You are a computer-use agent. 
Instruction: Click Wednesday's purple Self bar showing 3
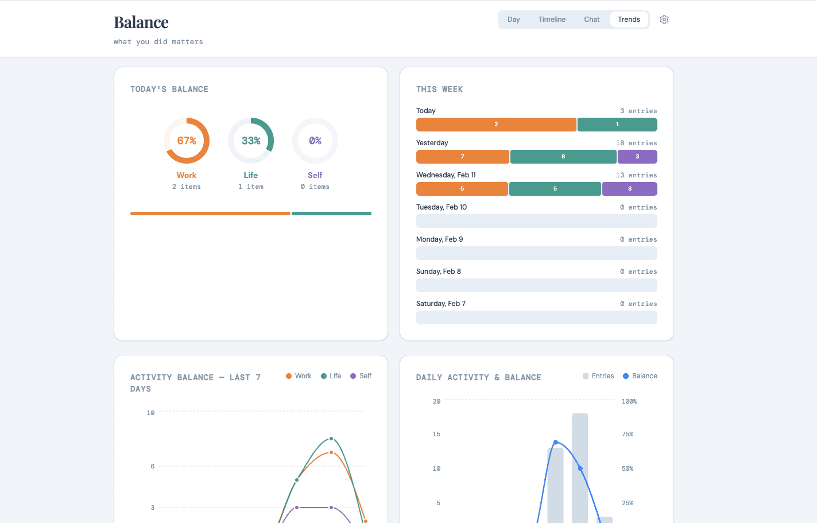(x=630, y=189)
